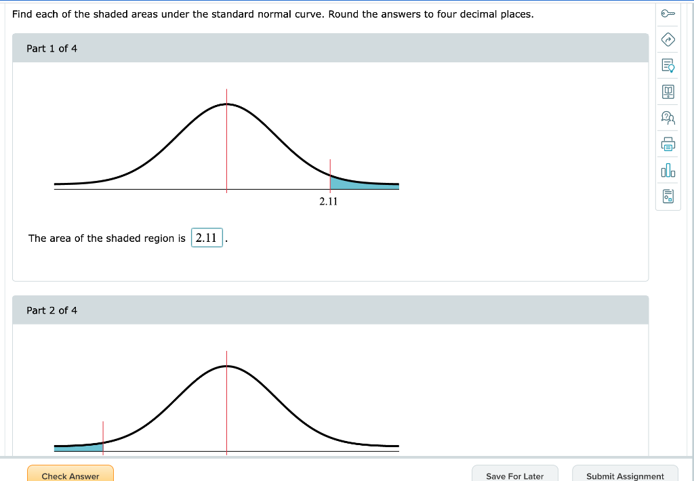This screenshot has height=481, width=694.
Task: Open the explanation (page with lightbulb) icon
Action: [x=668, y=66]
